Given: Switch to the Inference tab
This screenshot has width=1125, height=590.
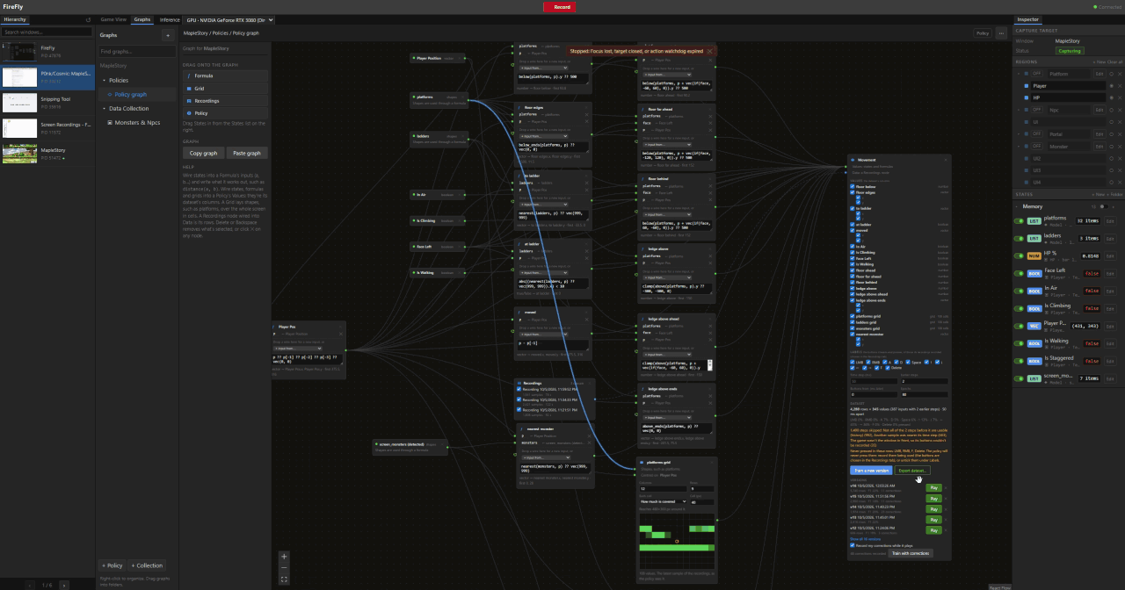Looking at the screenshot, I should pos(170,19).
